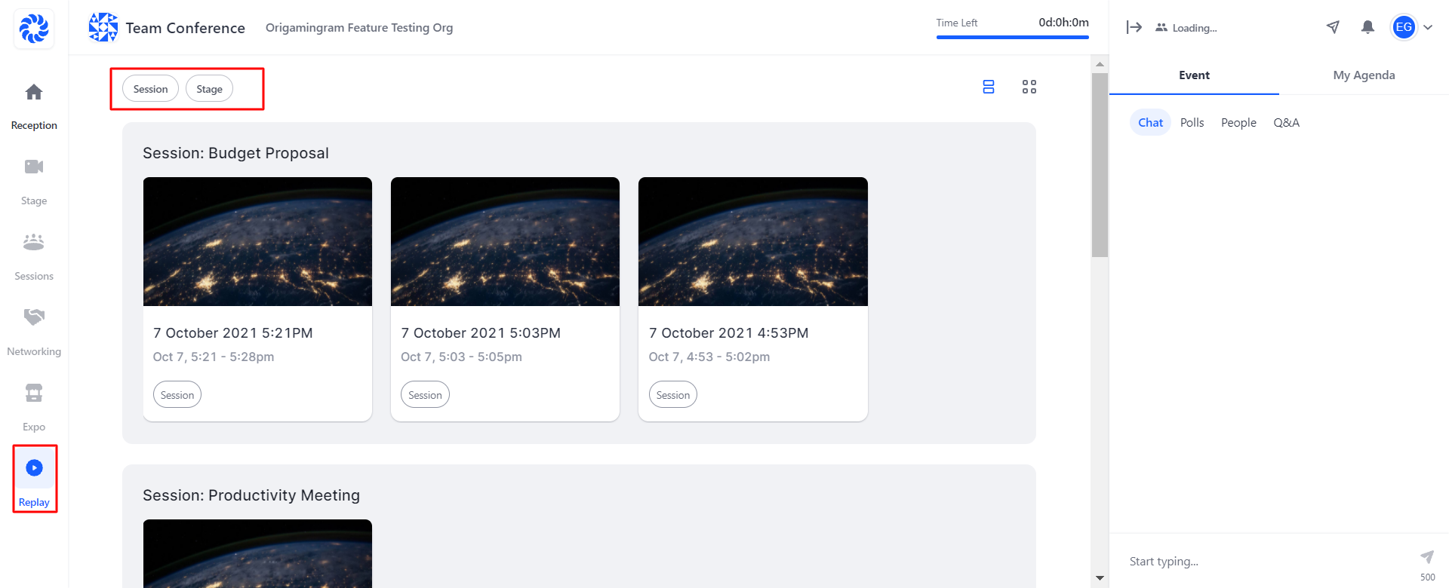
Task: Click in the Start typing chat field
Action: (1268, 562)
